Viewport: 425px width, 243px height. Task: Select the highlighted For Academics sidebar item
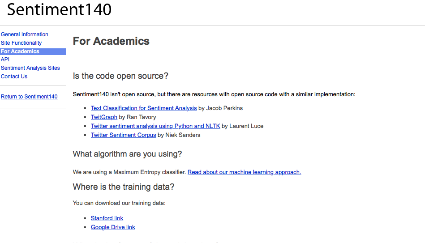pos(20,51)
